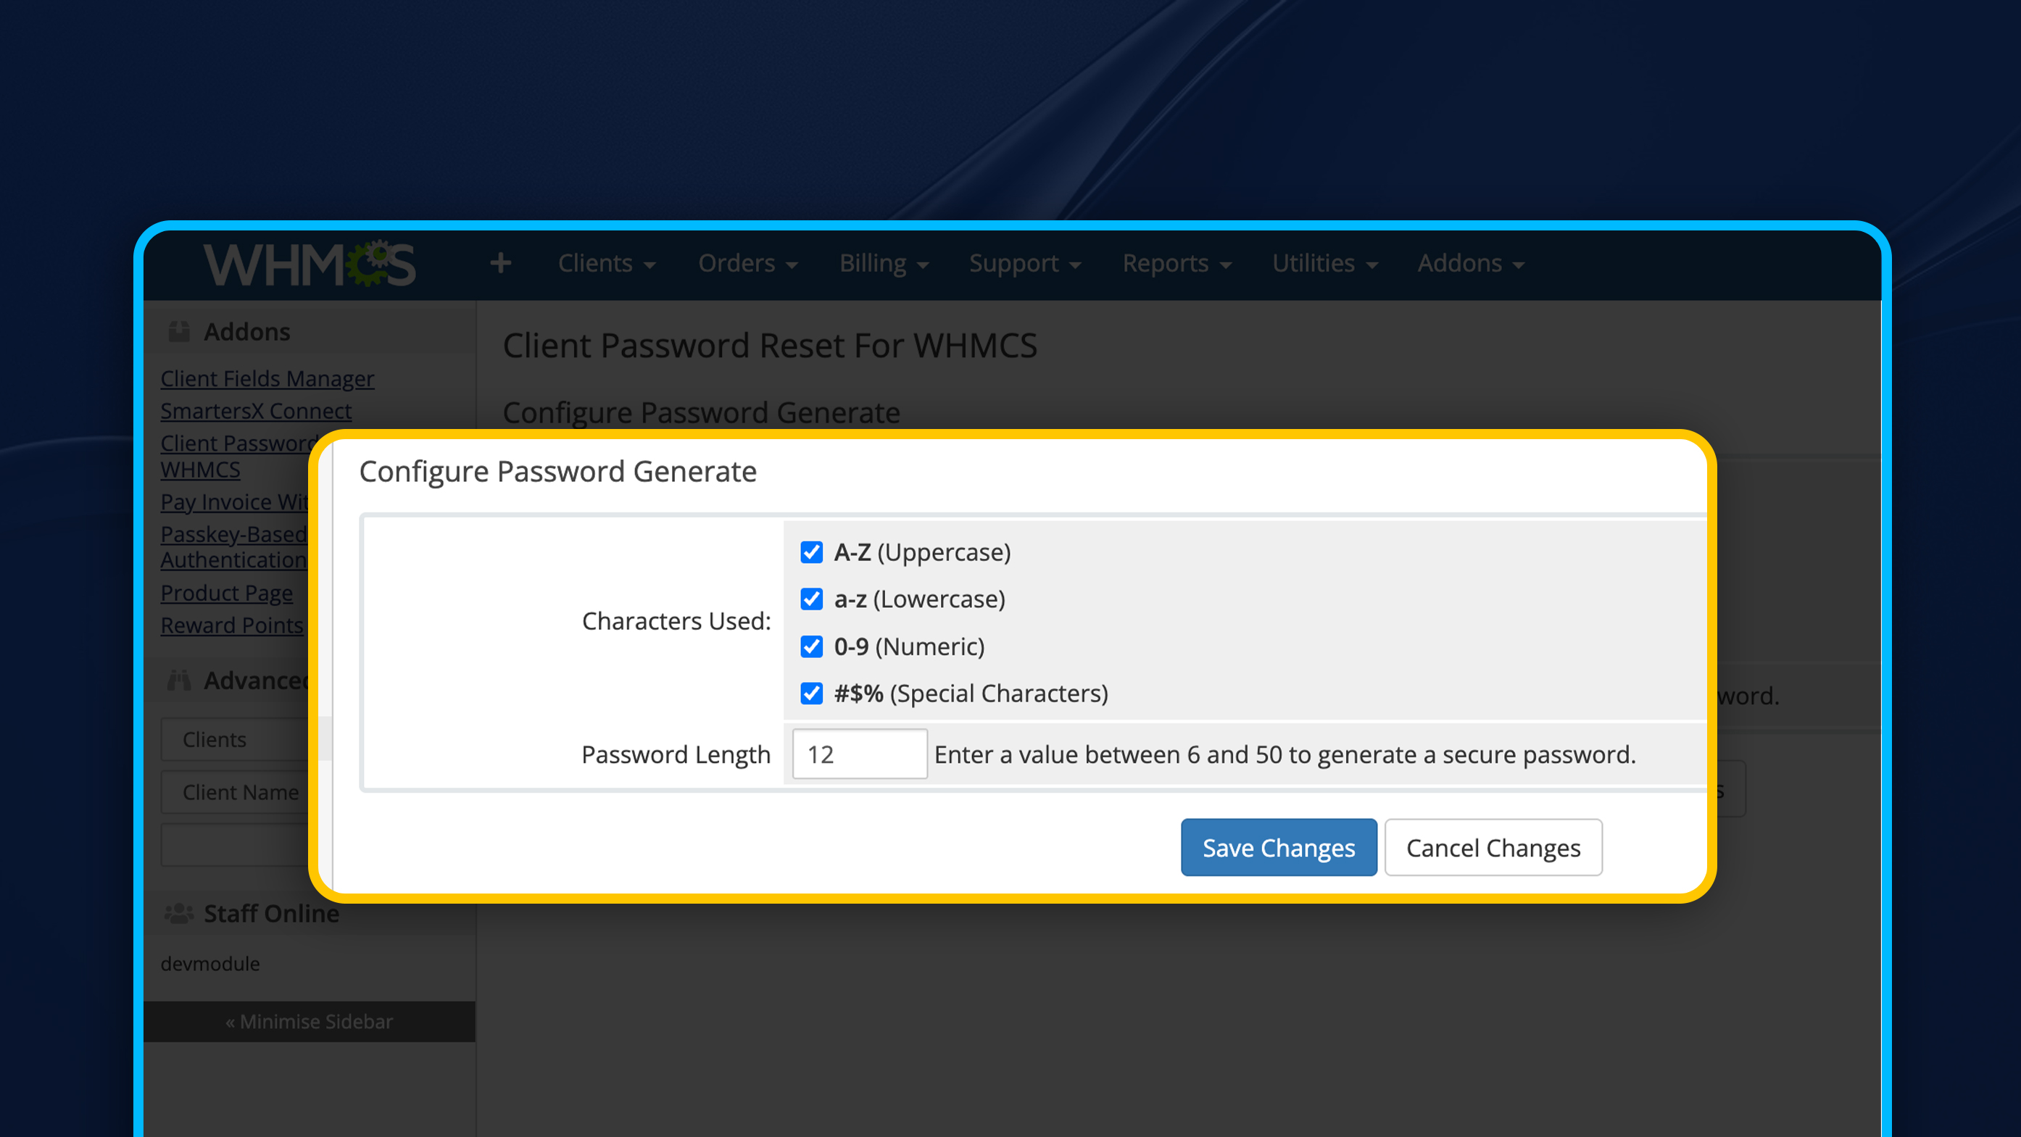Open the Billing dropdown menu
The height and width of the screenshot is (1137, 2021).
point(884,264)
